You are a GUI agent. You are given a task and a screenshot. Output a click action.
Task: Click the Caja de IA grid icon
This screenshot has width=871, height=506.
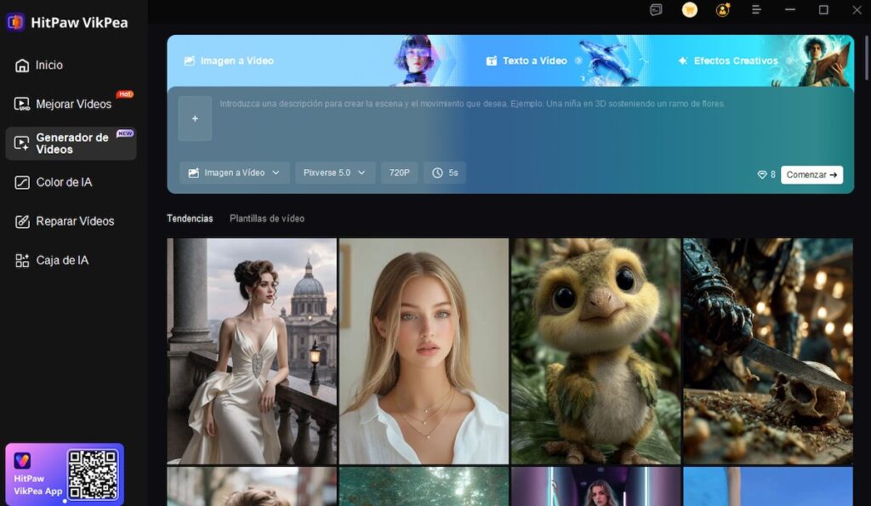point(22,260)
